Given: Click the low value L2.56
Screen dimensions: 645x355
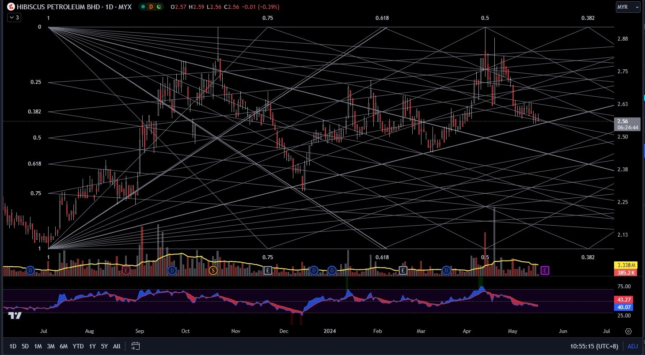Looking at the screenshot, I should pyautogui.click(x=214, y=7).
